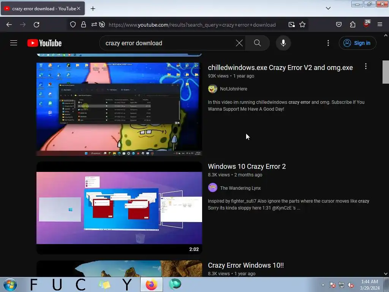The width and height of the screenshot is (389, 292).
Task: Select the crazy error download YouTube tab
Action: click(x=43, y=8)
